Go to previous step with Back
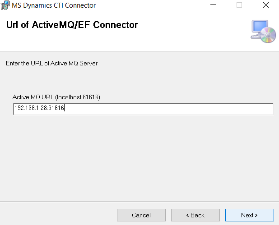Viewport: 279px width, 225px height. 195,215
